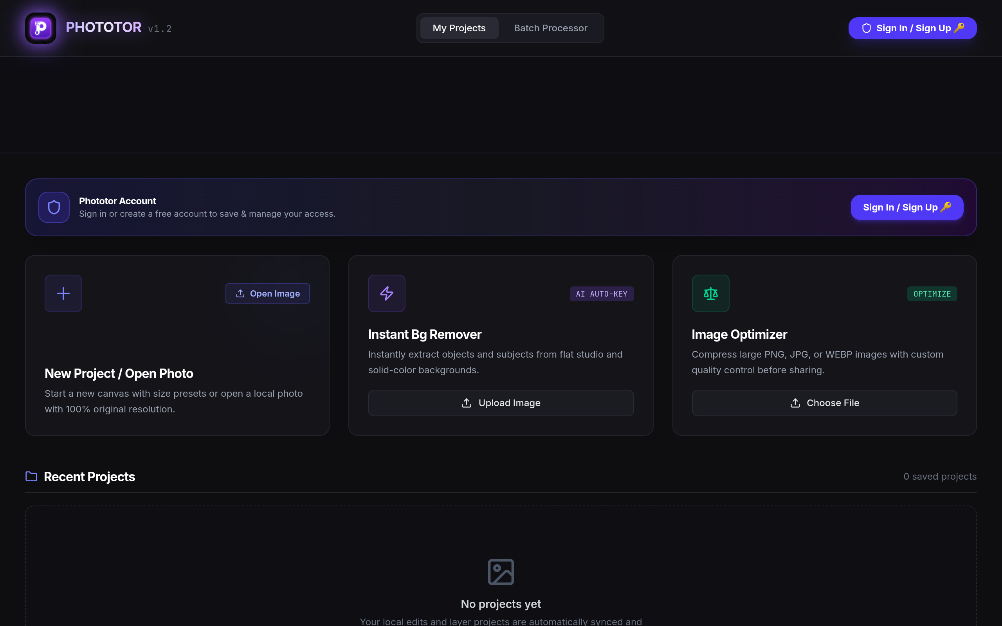Click the Phototor Account title
This screenshot has height=626, width=1002.
[x=117, y=201]
